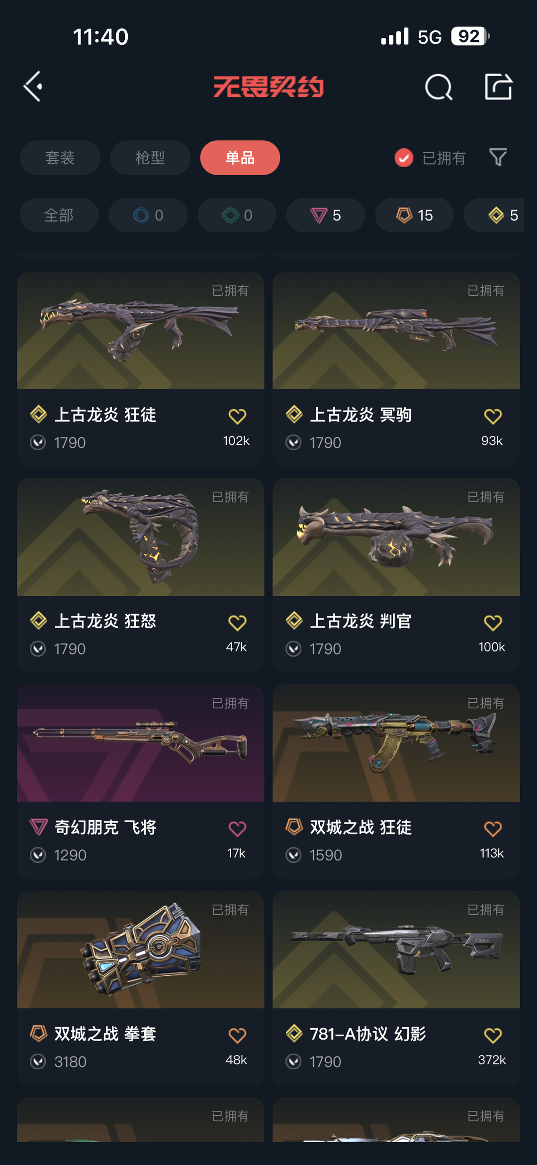This screenshot has width=537, height=1165.
Task: Toggle heart on 上古龙炎 判官
Action: pos(493,622)
